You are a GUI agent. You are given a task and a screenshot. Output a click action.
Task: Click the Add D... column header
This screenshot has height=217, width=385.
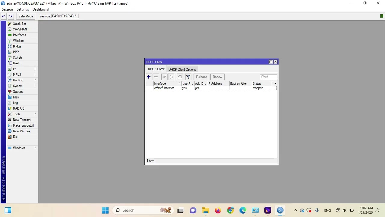[200, 83]
